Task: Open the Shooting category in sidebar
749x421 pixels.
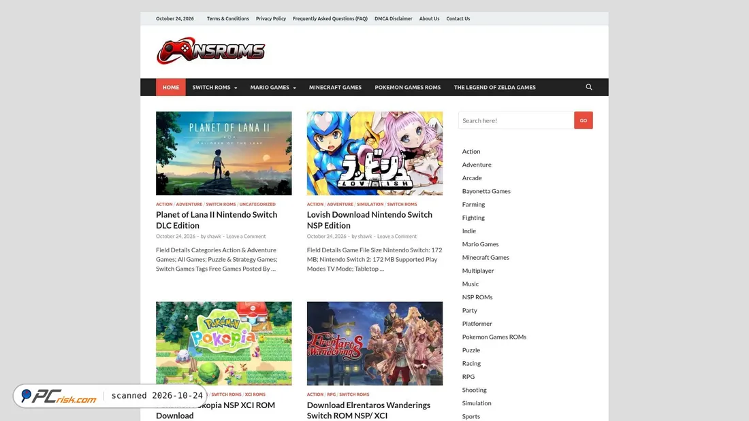Action: [x=474, y=390]
